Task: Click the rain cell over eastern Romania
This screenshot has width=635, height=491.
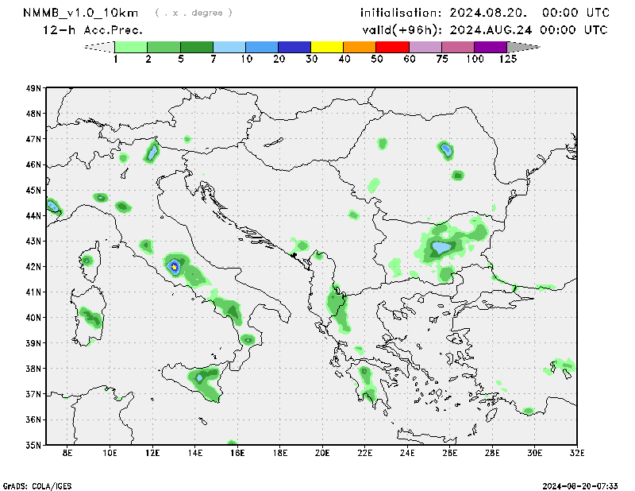Action: (x=445, y=149)
